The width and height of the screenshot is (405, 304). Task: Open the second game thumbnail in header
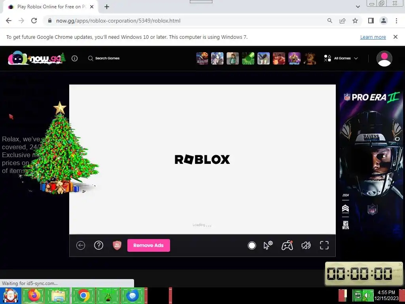(x=217, y=58)
